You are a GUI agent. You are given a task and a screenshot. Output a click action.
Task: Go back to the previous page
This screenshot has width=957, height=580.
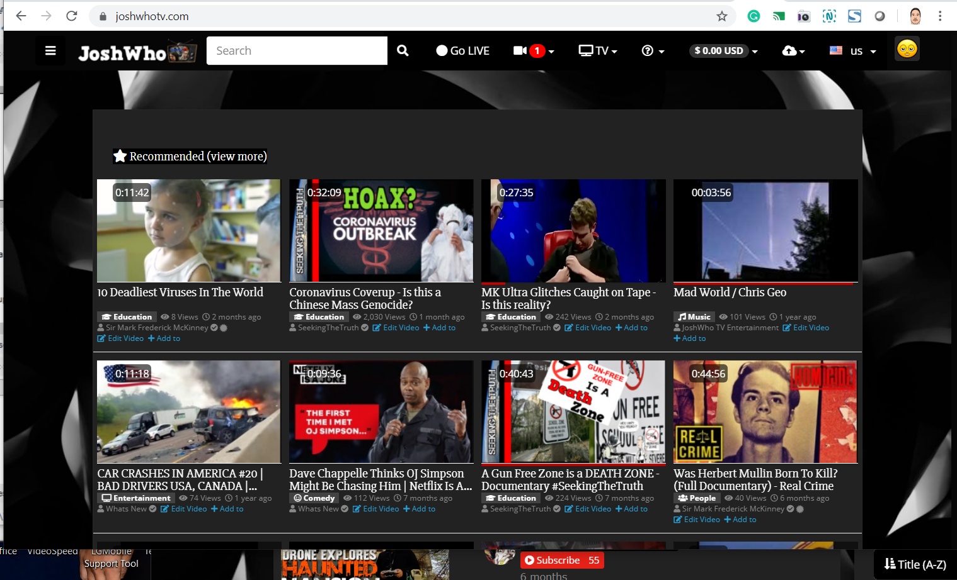click(21, 16)
